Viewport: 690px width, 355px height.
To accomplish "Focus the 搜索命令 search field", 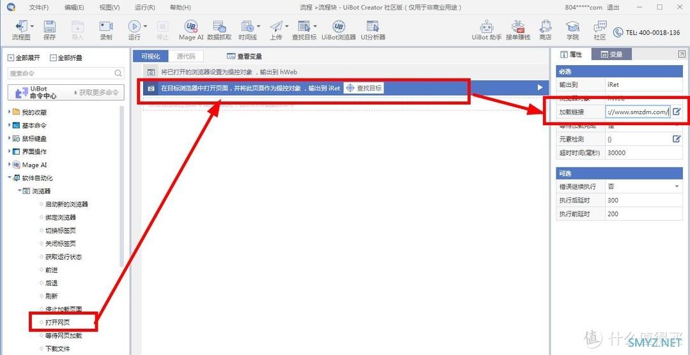I will click(x=66, y=73).
